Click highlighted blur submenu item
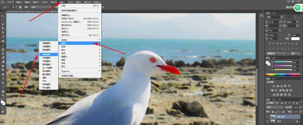 tap(48, 54)
